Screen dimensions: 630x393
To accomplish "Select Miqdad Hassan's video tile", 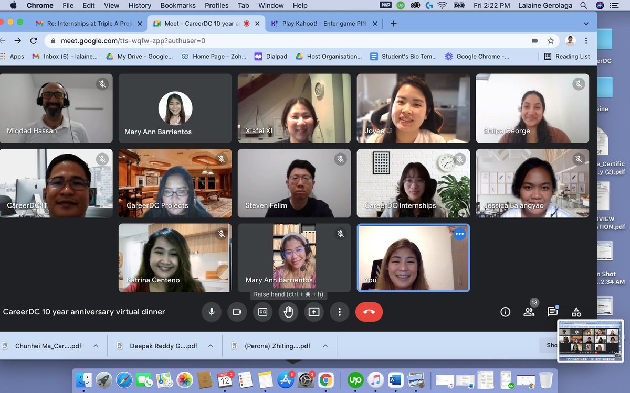I will pyautogui.click(x=56, y=108).
